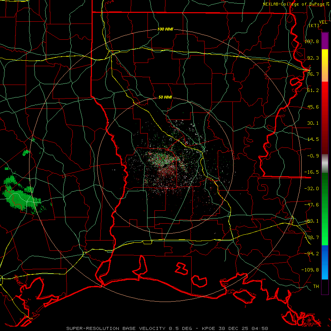The height and width of the screenshot is (331, 331).
Task: Click the -47.6 velocity scale value
Action: (312, 205)
